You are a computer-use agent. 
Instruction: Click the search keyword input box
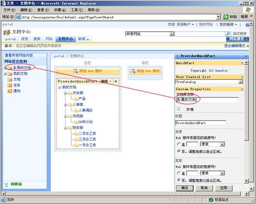[x=200, y=34]
